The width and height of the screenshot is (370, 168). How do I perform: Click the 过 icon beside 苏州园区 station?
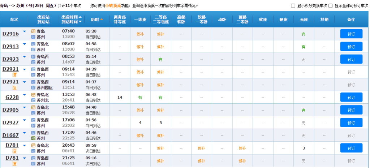coord(33,87)
